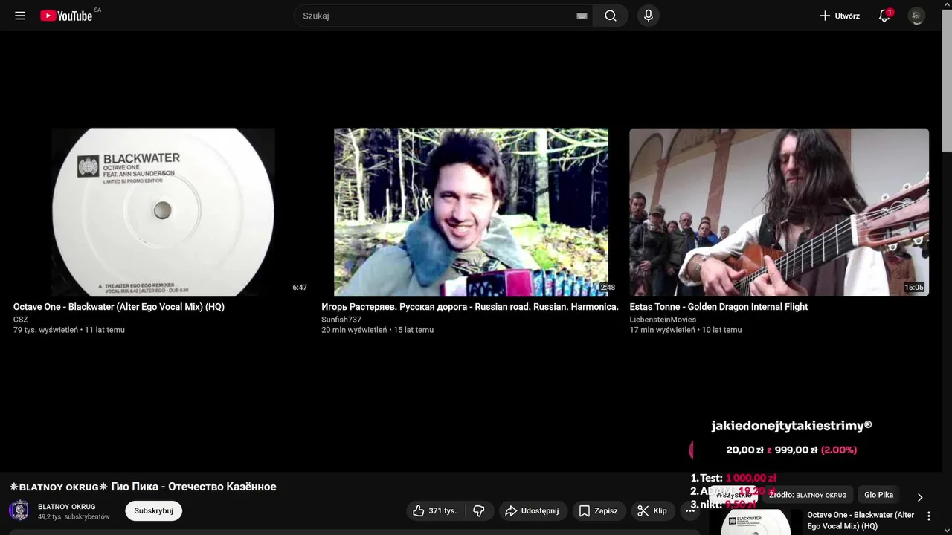This screenshot has width=952, height=535.
Task: Click the Zapisz save button
Action: tap(599, 510)
